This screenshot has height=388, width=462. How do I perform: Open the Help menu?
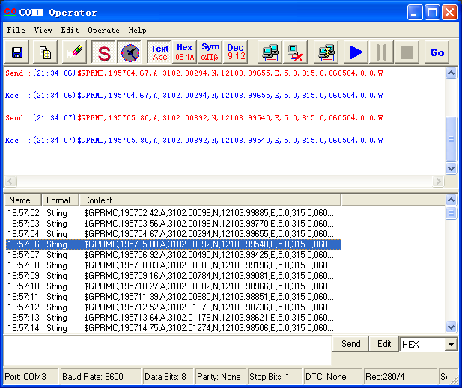[x=137, y=31]
